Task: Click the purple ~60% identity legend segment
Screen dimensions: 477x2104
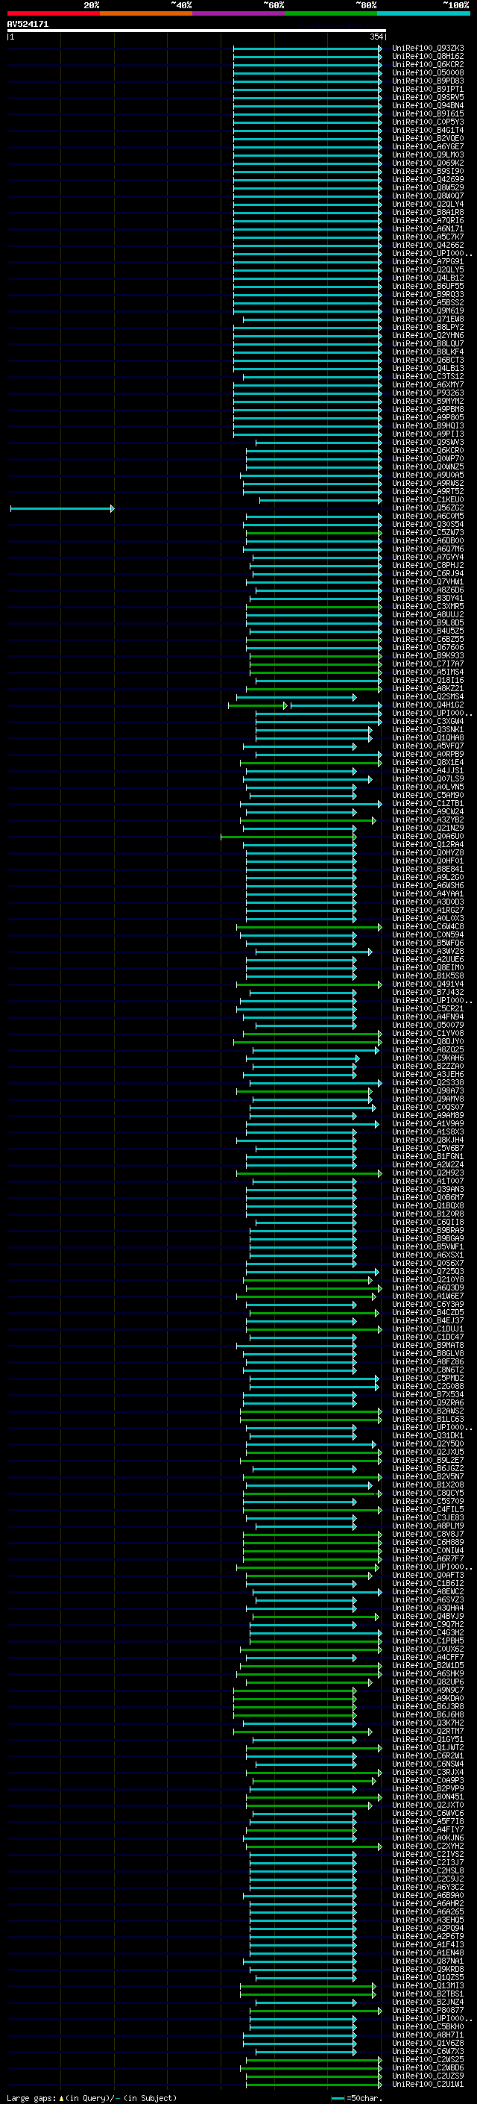Action: tap(238, 13)
